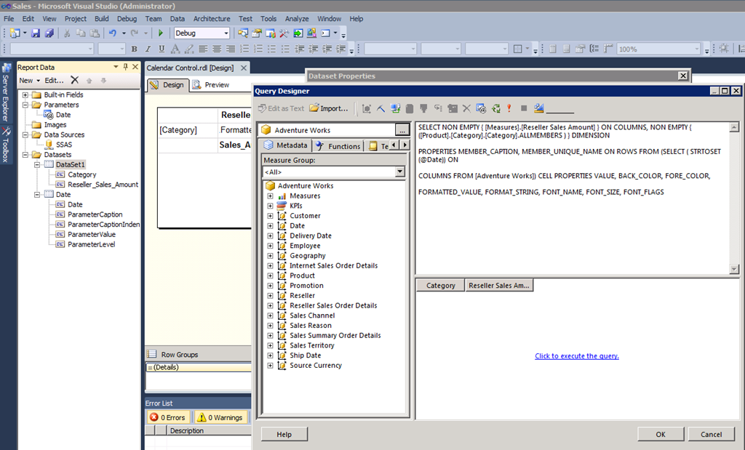Click the 'Click to execute the query' link
The height and width of the screenshot is (450, 745).
click(576, 356)
